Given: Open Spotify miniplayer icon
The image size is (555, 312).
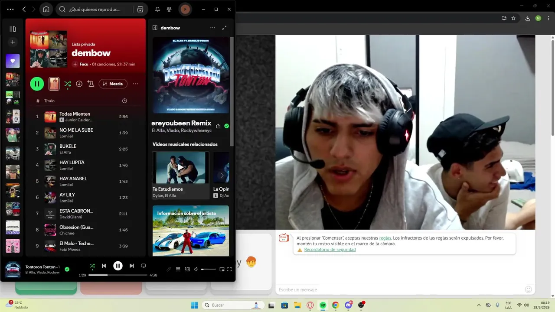Looking at the screenshot, I should coord(222,269).
